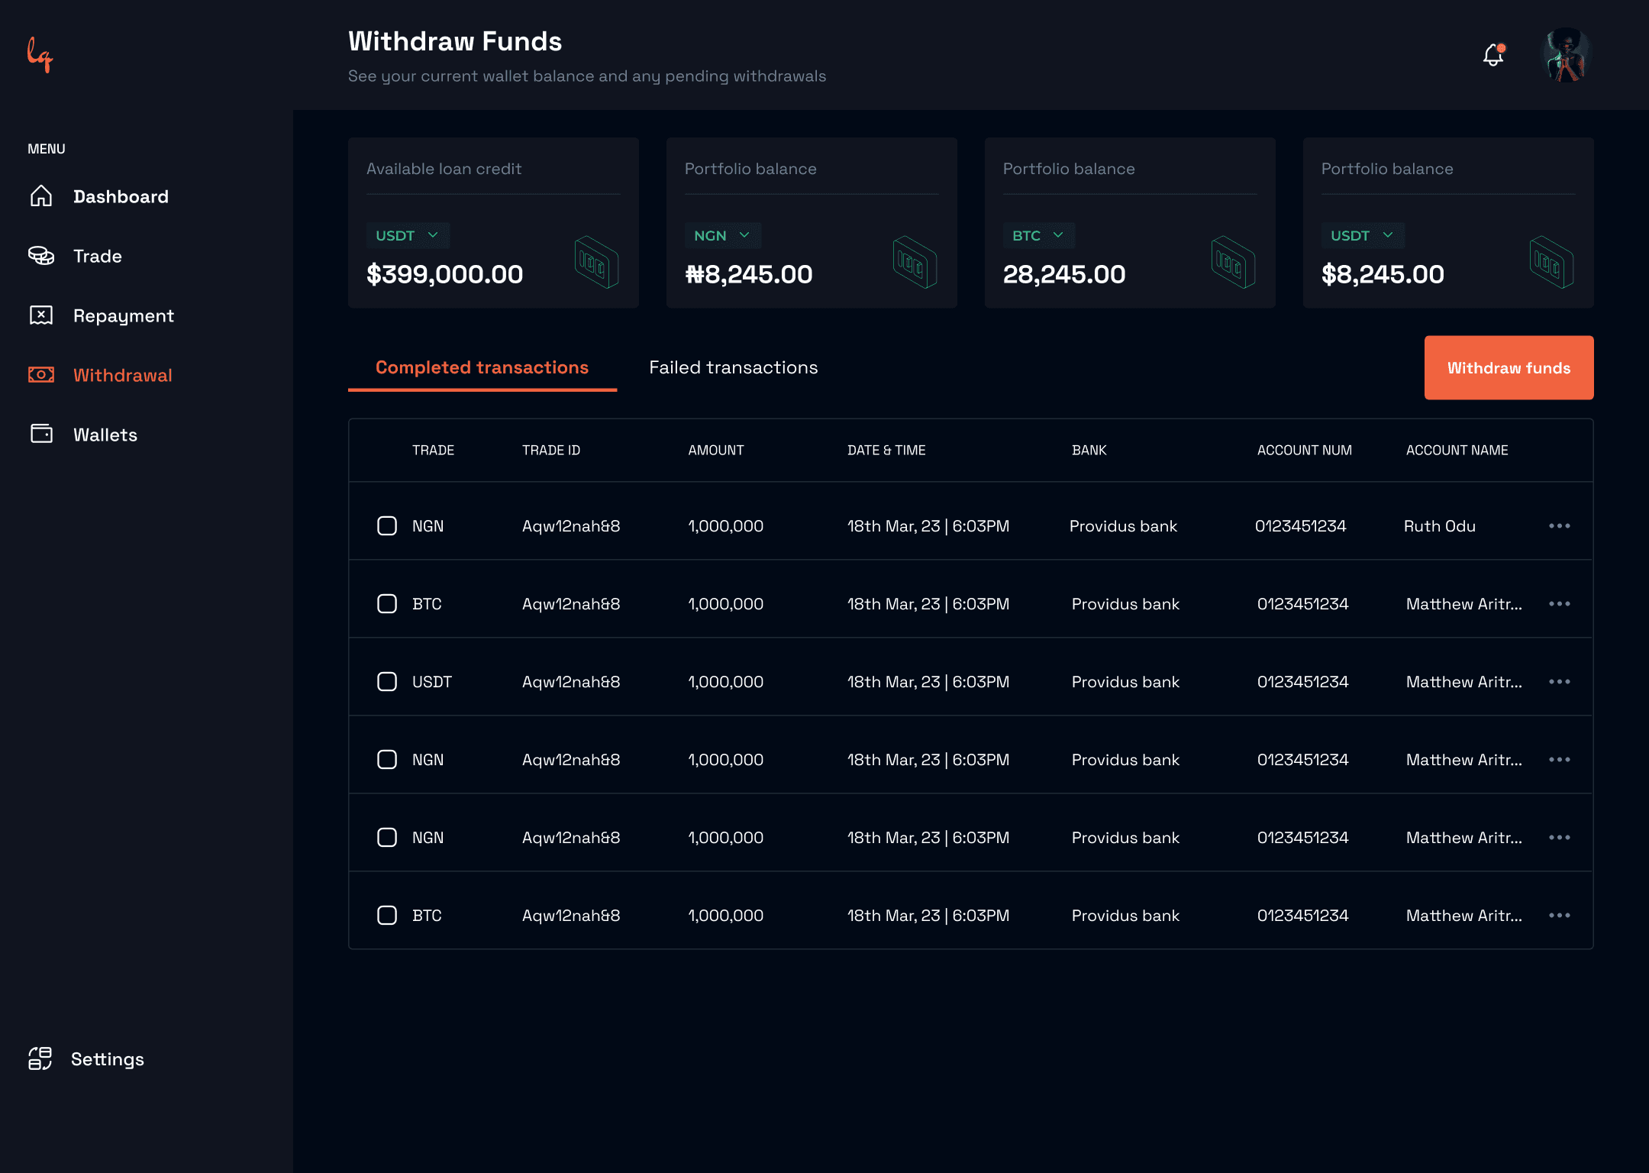Open the NGN currency dropdown
Image resolution: width=1649 pixels, height=1173 pixels.
722,235
